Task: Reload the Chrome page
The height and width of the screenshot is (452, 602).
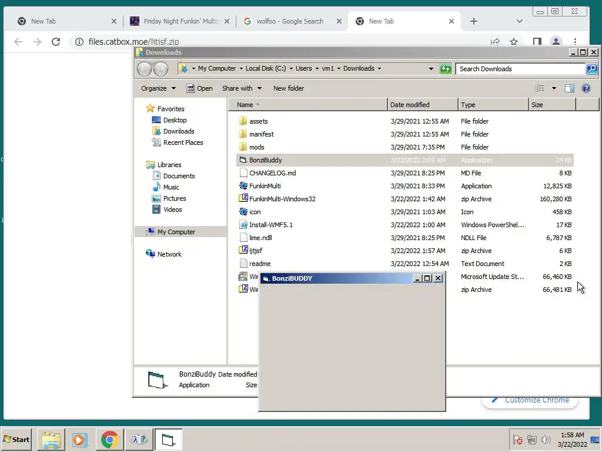Action: [56, 42]
